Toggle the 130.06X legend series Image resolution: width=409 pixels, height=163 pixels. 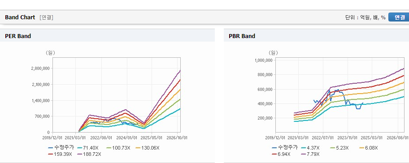coord(148,148)
